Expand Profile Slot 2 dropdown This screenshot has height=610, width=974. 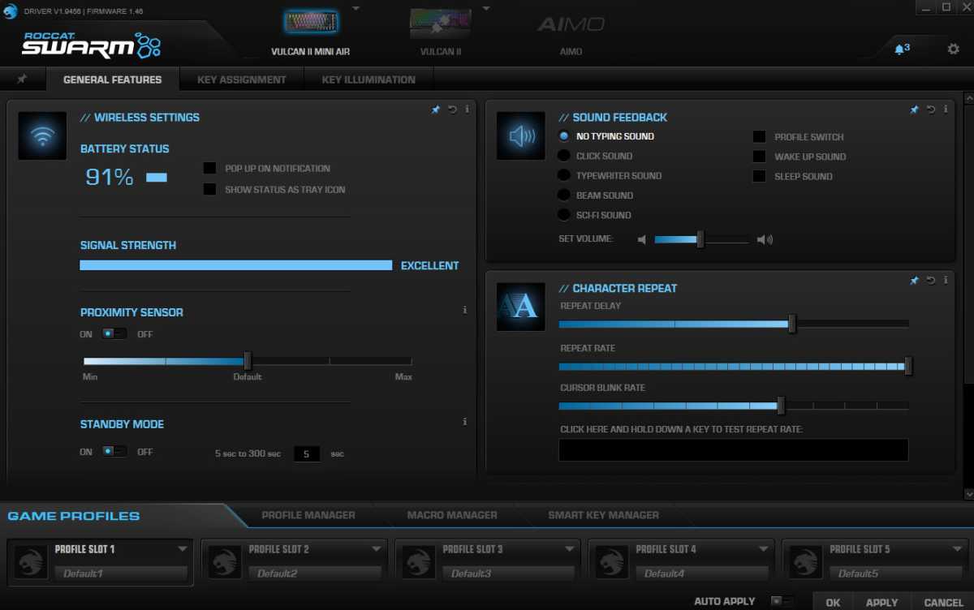(x=377, y=549)
